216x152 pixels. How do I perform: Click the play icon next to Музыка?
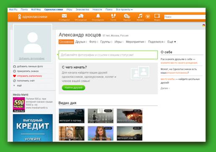pos(148,16)
